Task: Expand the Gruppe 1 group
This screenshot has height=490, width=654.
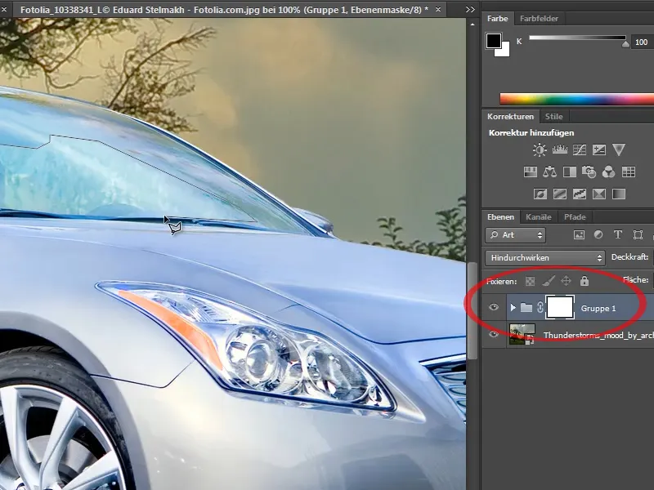Action: (513, 308)
